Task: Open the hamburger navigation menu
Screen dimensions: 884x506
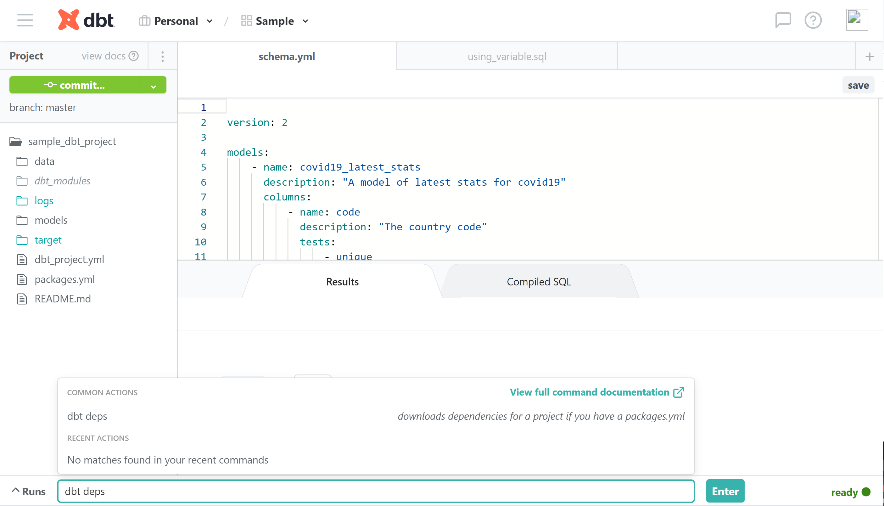Action: click(x=25, y=20)
